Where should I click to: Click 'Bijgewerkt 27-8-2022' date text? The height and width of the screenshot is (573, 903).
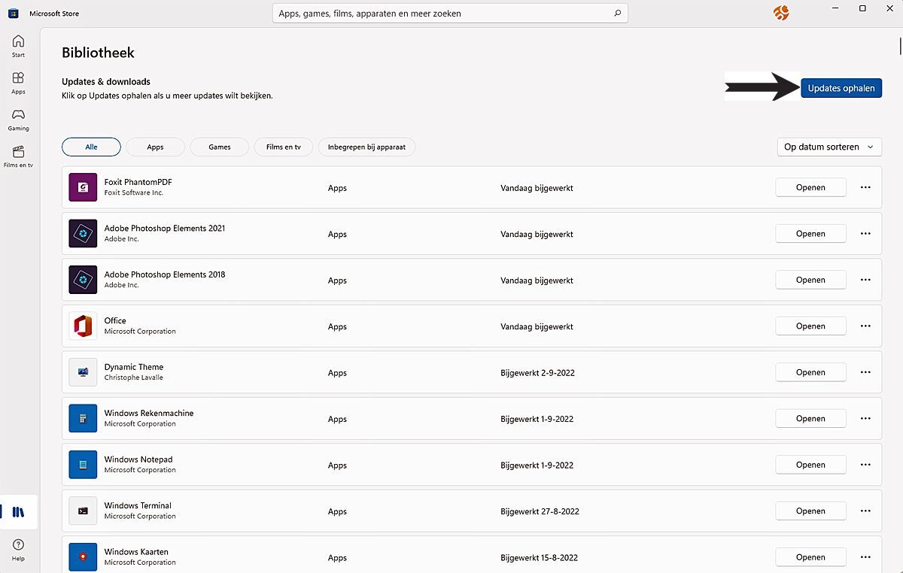pyautogui.click(x=540, y=511)
